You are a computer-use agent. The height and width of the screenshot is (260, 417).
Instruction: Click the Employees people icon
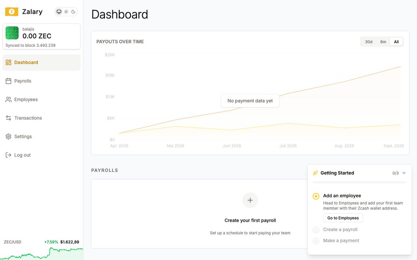8,99
